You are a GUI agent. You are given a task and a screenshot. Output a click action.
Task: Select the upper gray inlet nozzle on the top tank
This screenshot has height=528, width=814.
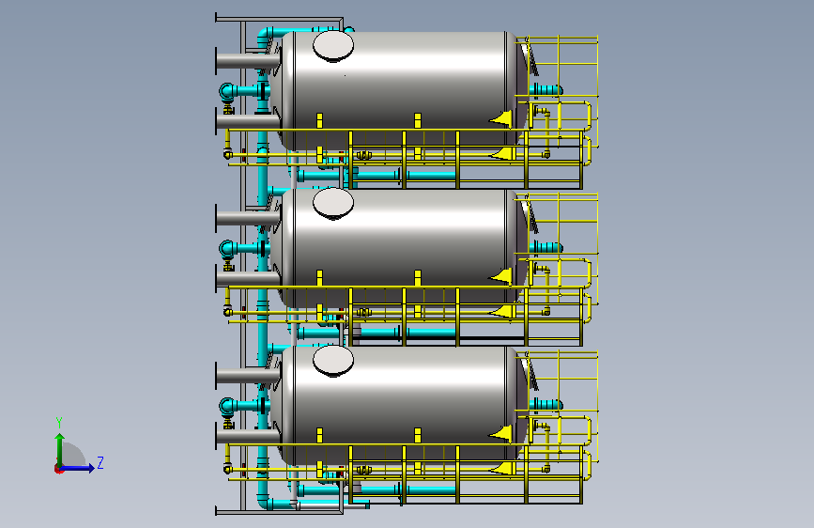tap(248, 61)
